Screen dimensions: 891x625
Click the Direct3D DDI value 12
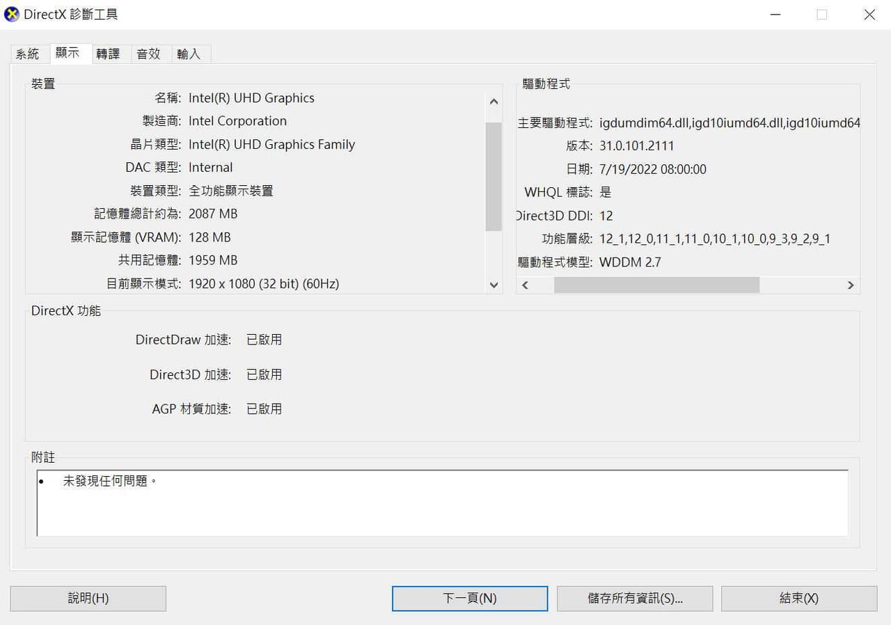pyautogui.click(x=606, y=216)
